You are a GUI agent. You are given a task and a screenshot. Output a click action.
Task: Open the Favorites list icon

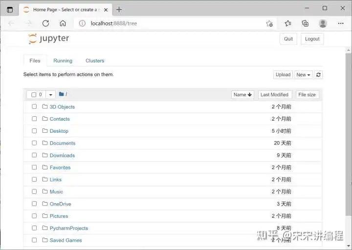click(x=288, y=23)
